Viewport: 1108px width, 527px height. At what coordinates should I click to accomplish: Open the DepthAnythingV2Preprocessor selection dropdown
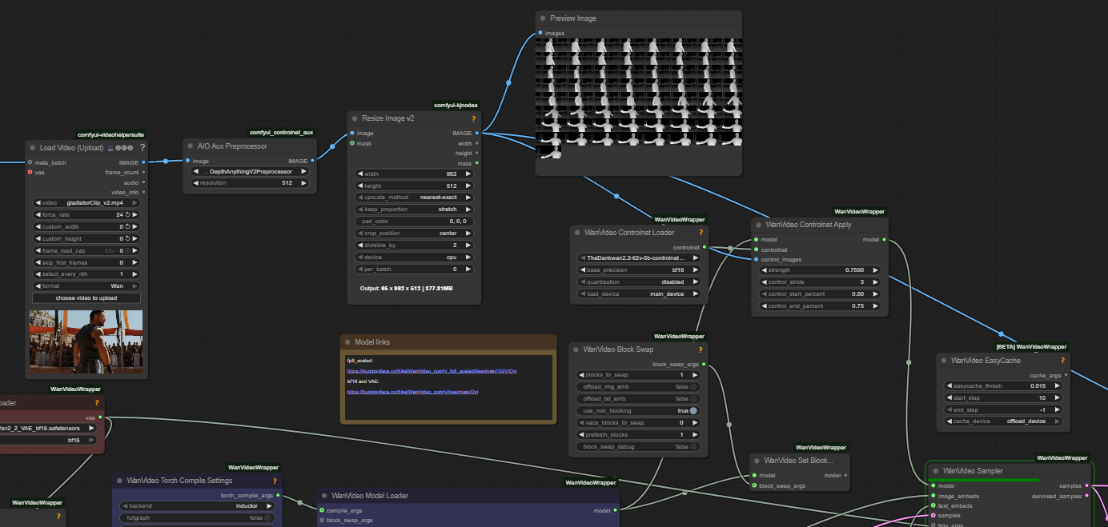[x=252, y=171]
